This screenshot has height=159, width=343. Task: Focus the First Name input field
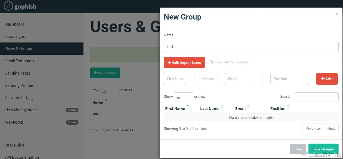tap(175, 78)
